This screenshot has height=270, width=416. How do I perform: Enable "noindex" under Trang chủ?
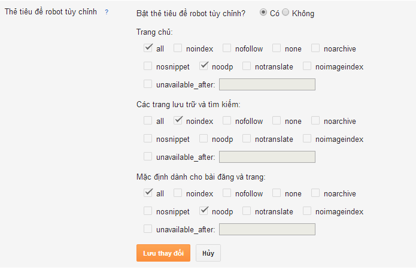178,48
